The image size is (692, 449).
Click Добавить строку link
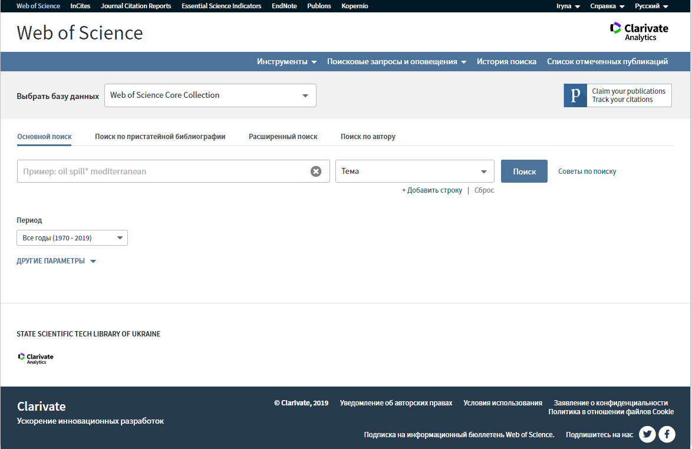coord(432,190)
